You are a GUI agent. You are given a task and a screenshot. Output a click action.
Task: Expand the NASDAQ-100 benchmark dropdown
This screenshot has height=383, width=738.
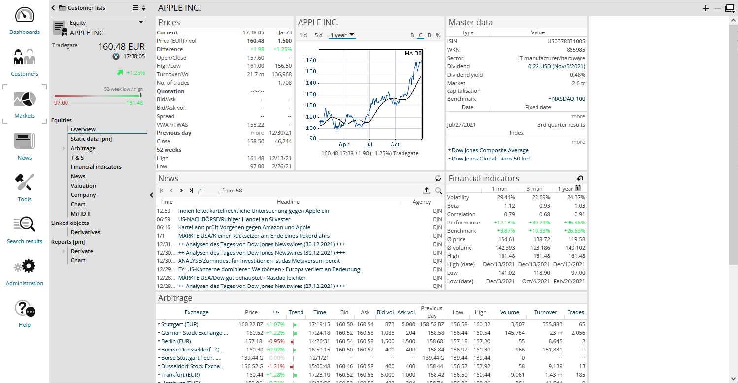[x=550, y=99]
